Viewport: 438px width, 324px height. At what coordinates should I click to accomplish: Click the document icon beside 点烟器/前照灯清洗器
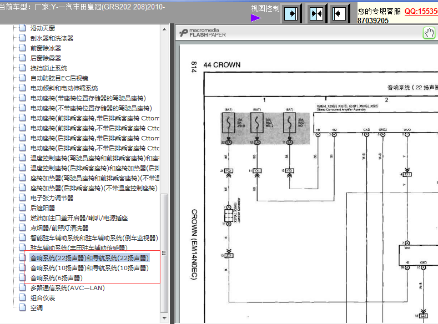[23, 227]
